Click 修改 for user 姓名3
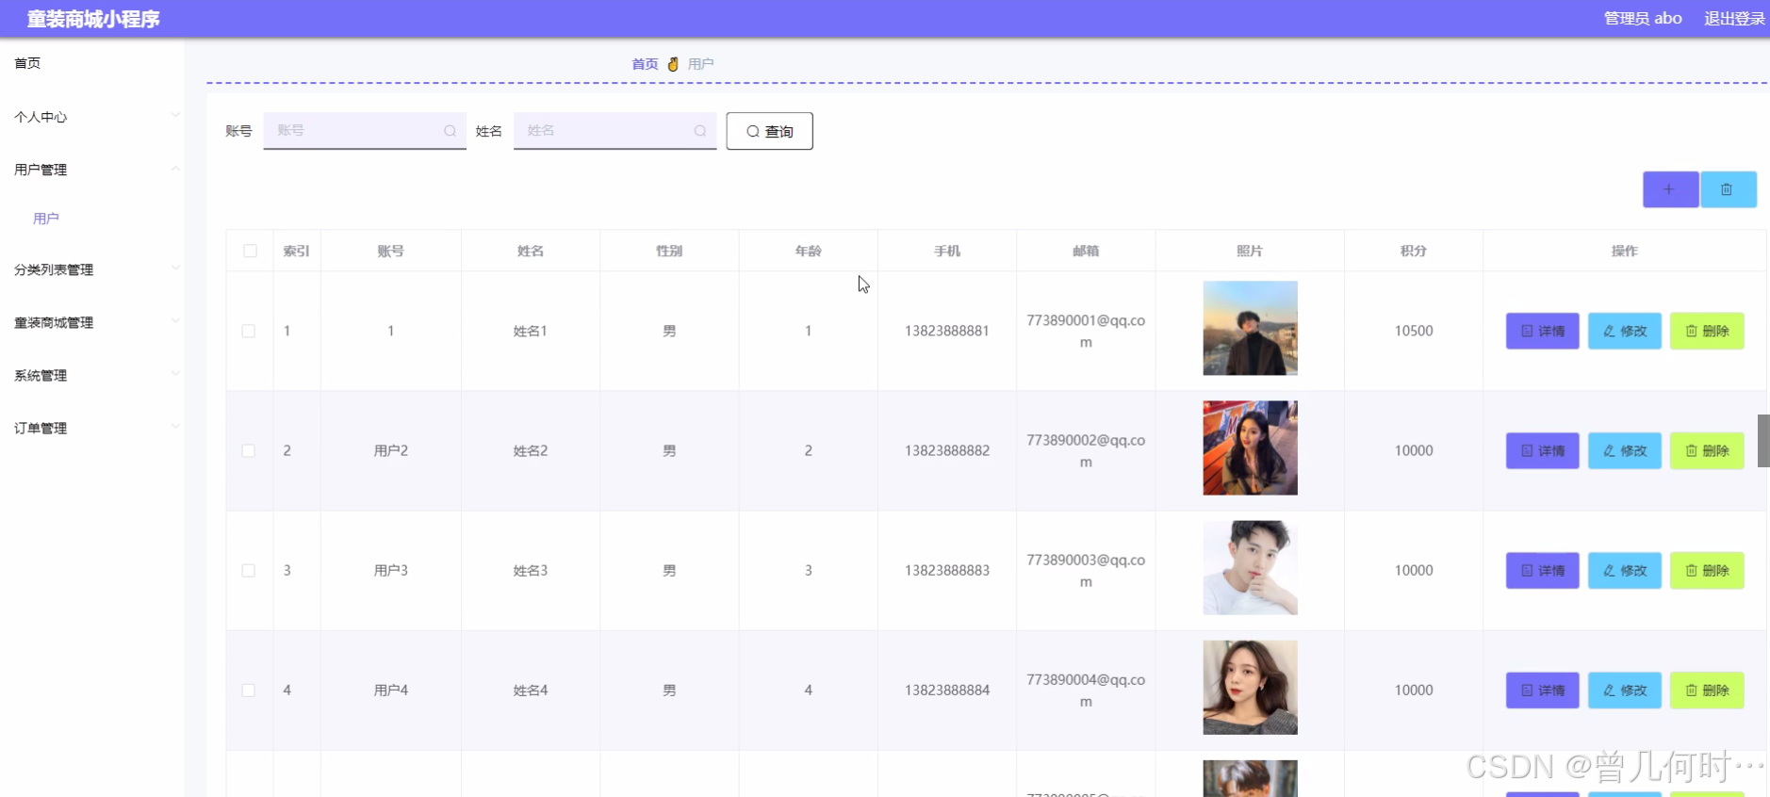The image size is (1770, 797). click(x=1624, y=570)
